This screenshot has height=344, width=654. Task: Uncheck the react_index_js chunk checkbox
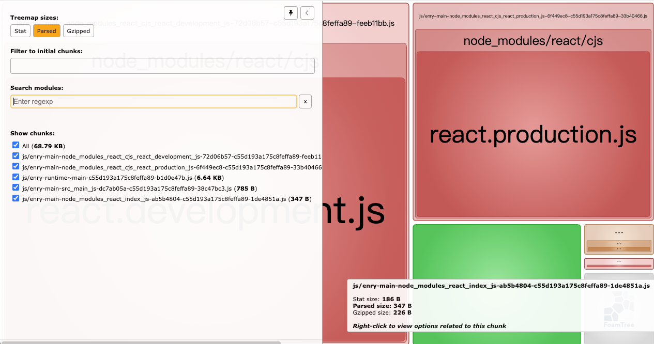(x=16, y=198)
